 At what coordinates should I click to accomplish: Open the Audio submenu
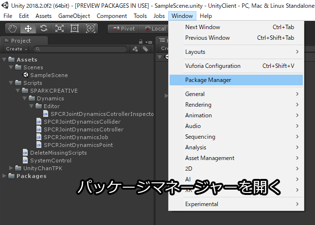click(236, 126)
